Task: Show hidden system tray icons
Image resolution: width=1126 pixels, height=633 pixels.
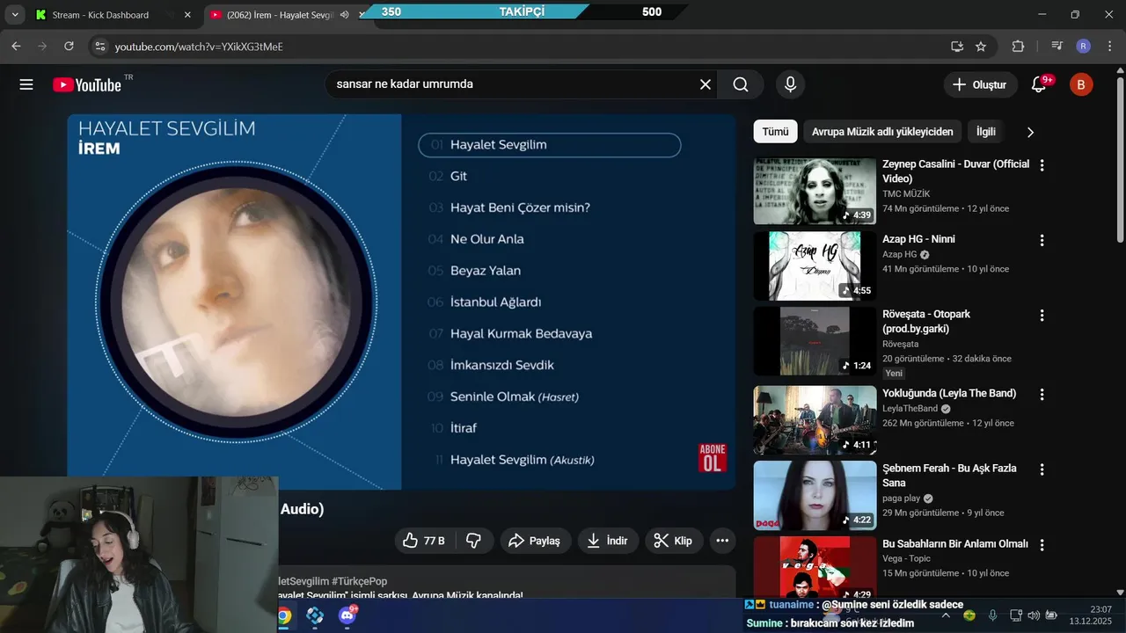Action: [x=946, y=615]
